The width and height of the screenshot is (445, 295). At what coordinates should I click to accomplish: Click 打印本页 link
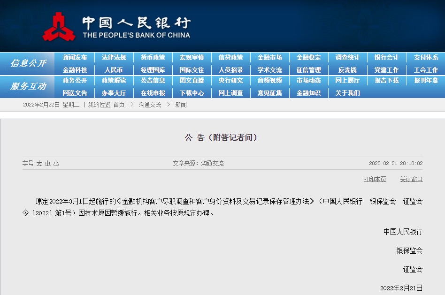(x=375, y=179)
